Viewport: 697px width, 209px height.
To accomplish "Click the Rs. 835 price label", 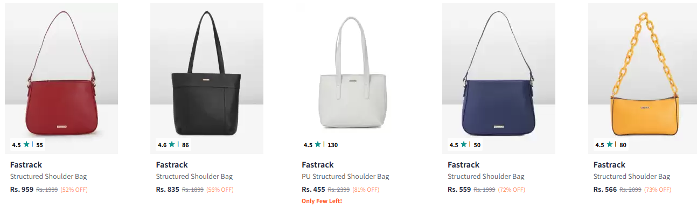I will pos(168,190).
